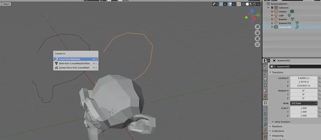
Task: Open rotation Mode XYZ Euler dropdown
Action: tap(304, 103)
